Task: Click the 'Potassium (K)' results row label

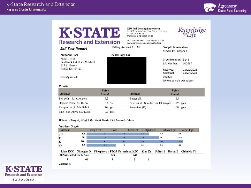Action: (138, 107)
